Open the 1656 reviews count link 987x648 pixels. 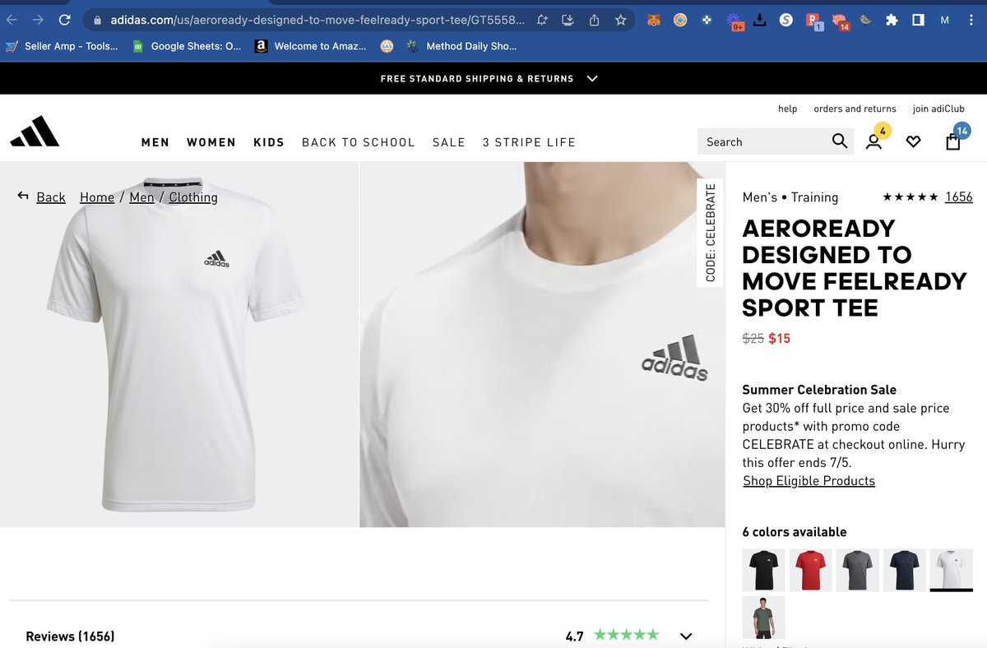coord(959,197)
